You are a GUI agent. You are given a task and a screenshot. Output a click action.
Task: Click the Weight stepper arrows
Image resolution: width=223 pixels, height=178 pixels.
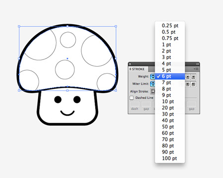coord(153,77)
